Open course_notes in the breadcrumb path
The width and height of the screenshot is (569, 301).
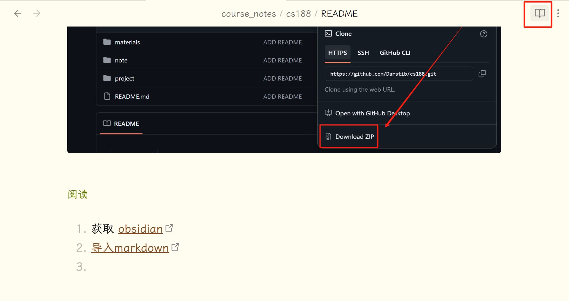248,14
